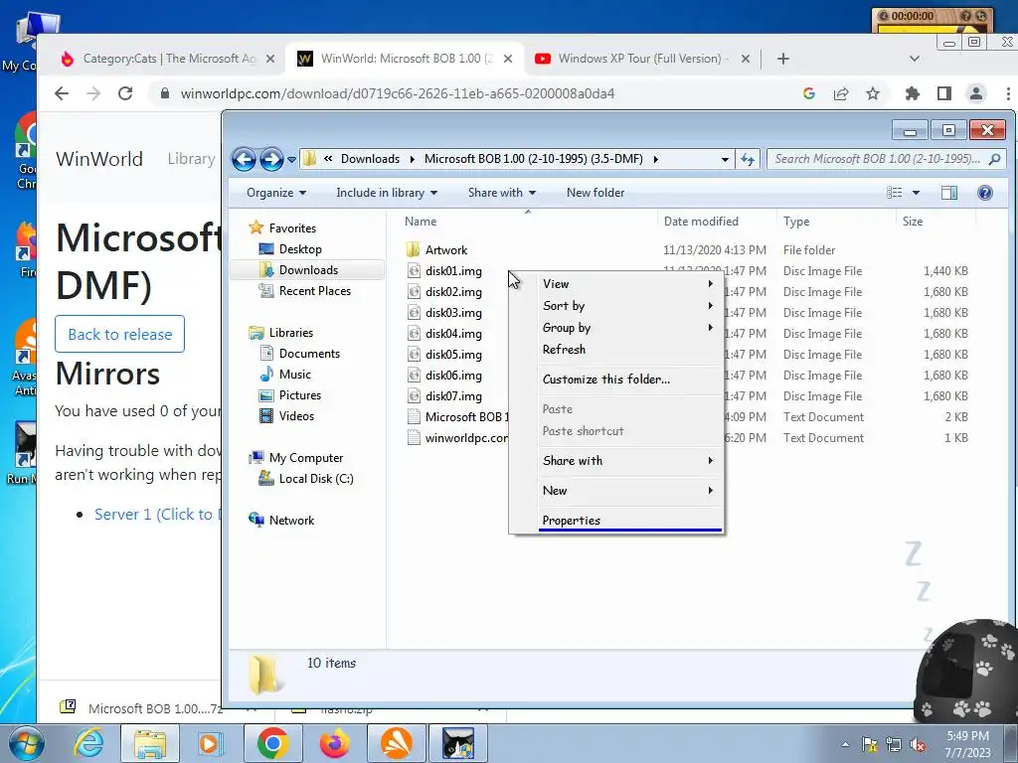
Task: Click the Back to release button
Action: coord(120,334)
